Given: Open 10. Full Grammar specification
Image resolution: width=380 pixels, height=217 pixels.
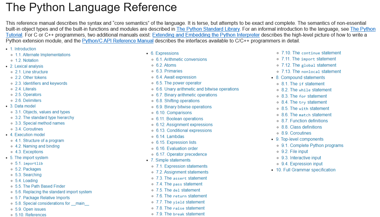Looking at the screenshot, I should tap(306, 170).
